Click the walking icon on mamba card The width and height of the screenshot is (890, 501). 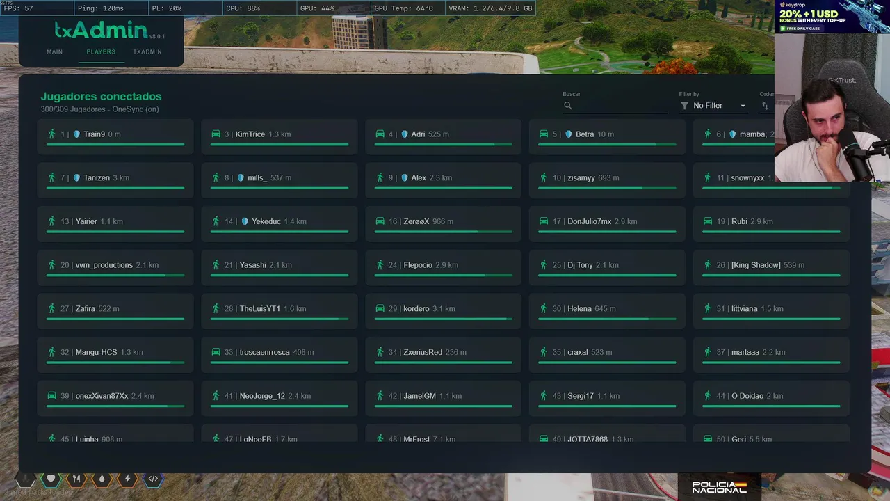708,134
